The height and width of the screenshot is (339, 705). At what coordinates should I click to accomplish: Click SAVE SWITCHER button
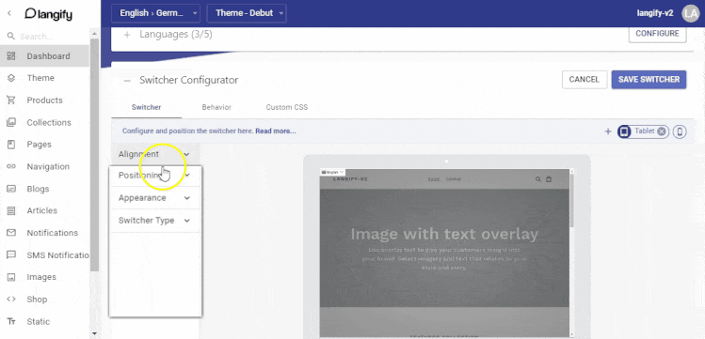click(649, 80)
